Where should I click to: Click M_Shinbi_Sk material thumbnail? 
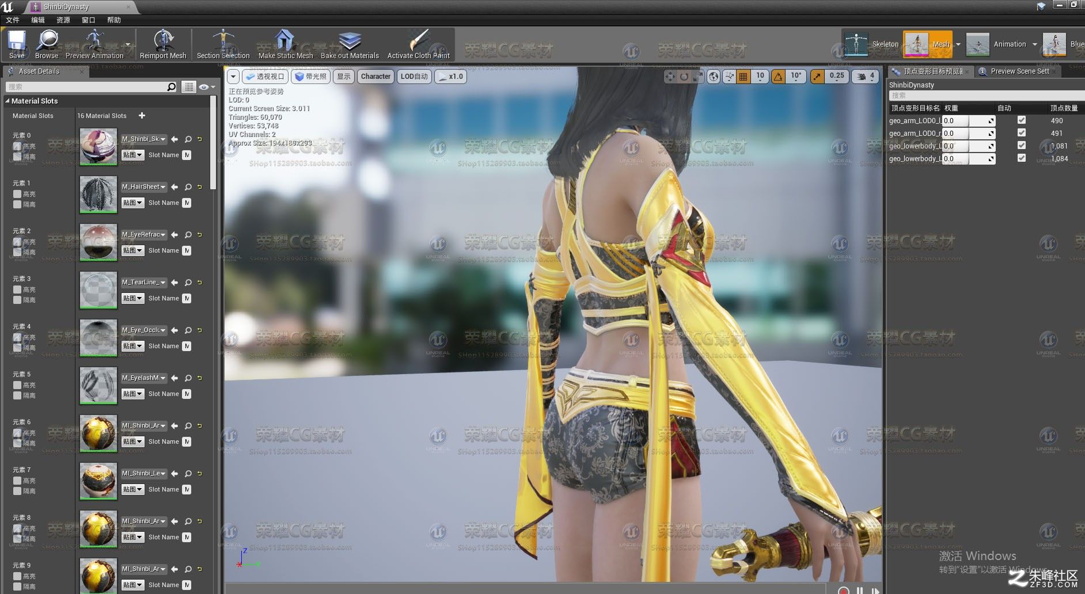tap(98, 146)
